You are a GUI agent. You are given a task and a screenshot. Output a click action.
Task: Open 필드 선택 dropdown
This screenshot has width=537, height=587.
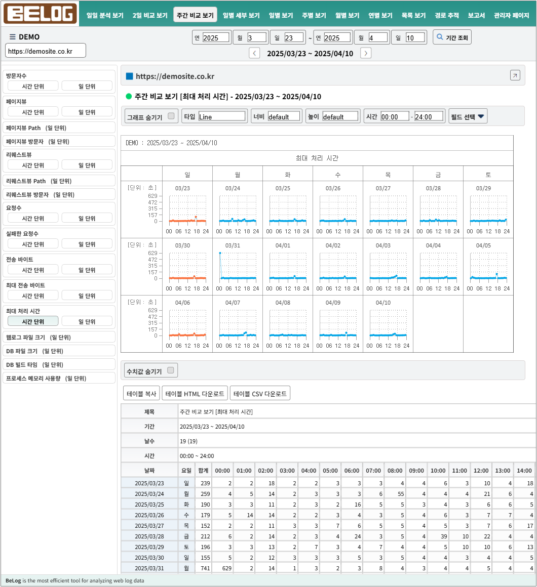468,116
